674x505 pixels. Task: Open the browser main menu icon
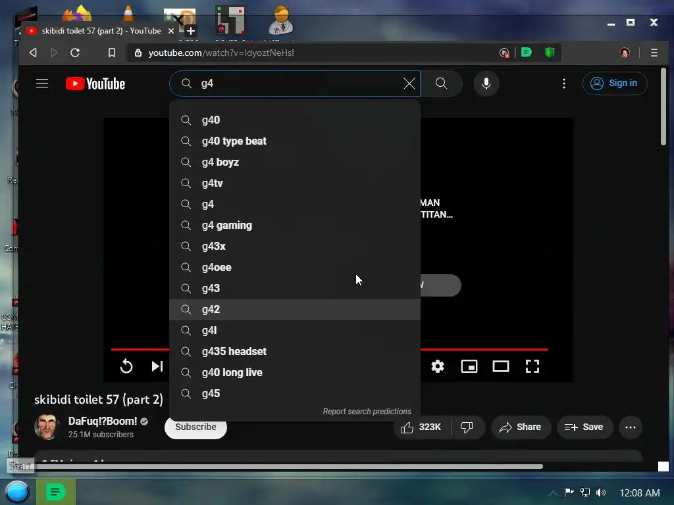click(x=654, y=53)
